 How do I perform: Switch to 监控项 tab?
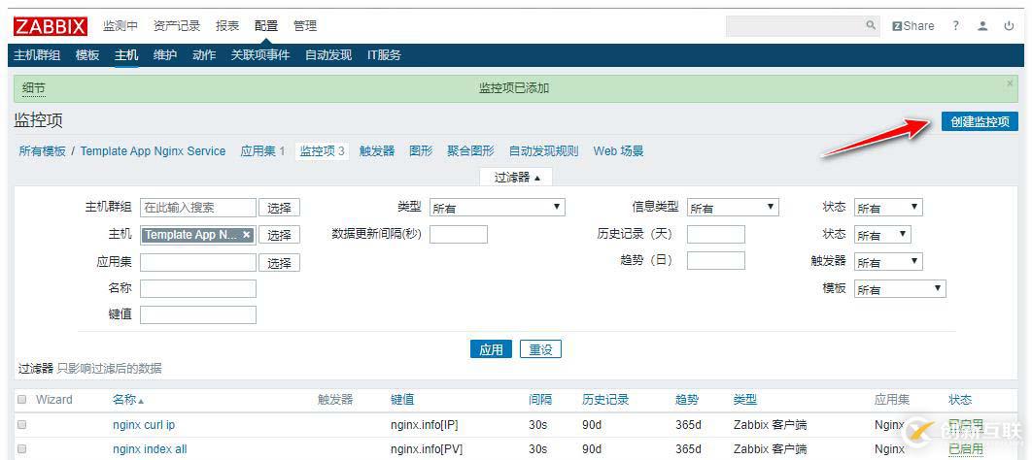322,151
